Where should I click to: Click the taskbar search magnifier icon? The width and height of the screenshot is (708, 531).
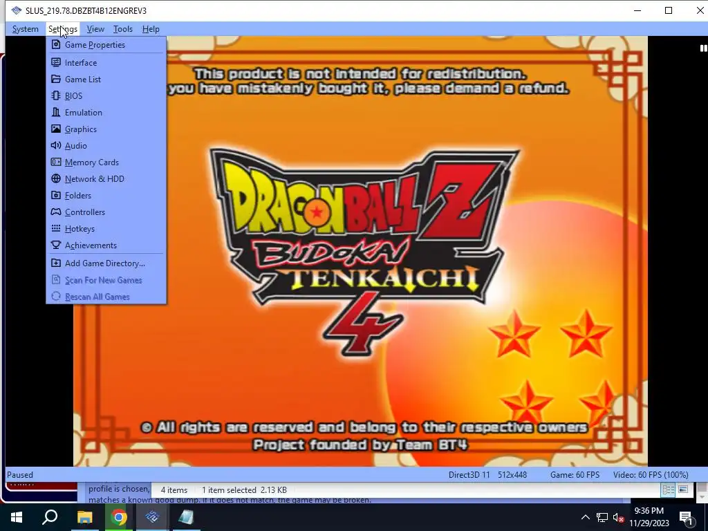(x=50, y=517)
